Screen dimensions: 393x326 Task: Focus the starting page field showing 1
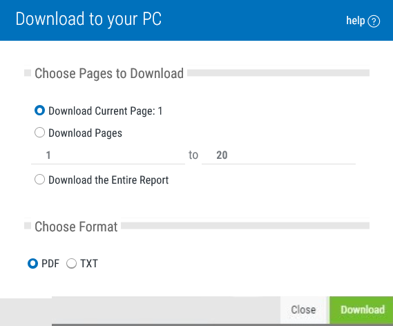[x=108, y=155]
